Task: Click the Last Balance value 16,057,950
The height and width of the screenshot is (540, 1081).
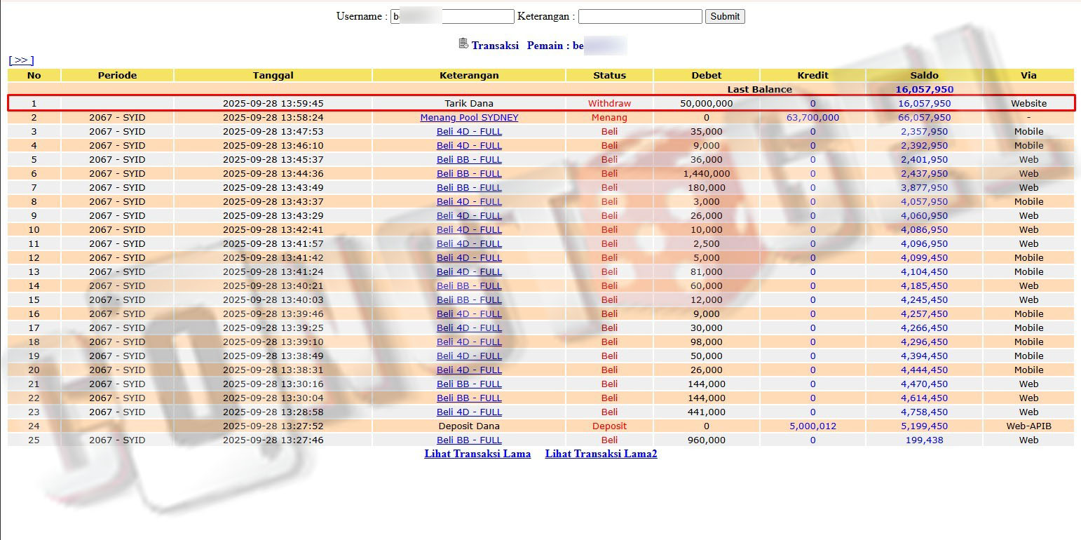Action: 924,90
